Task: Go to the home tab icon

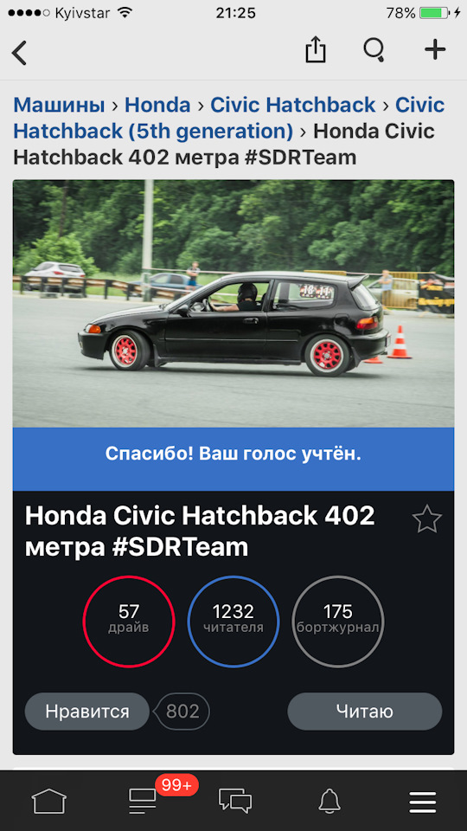Action: (x=48, y=800)
